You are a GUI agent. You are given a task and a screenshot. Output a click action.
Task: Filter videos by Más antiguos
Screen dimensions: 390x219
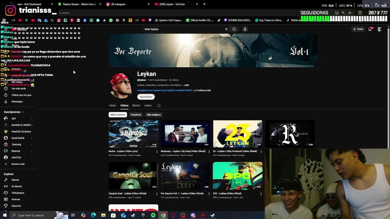[x=154, y=115]
